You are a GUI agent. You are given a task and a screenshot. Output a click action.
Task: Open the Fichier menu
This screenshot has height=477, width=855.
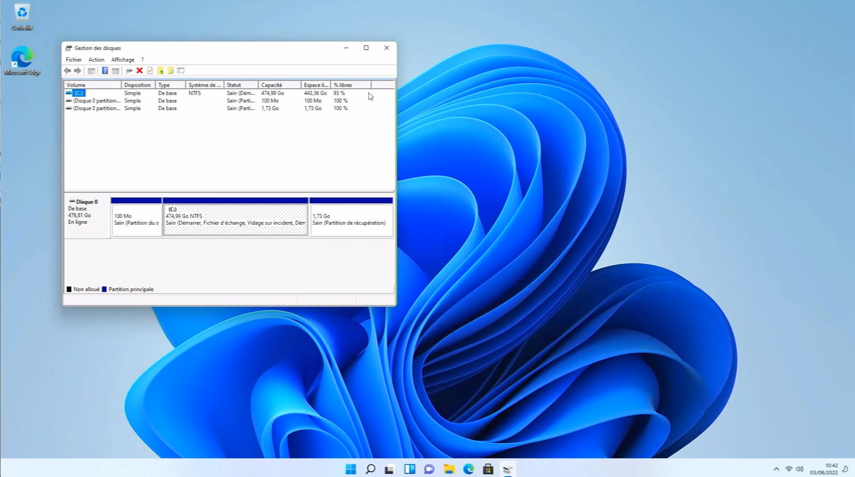pos(74,59)
